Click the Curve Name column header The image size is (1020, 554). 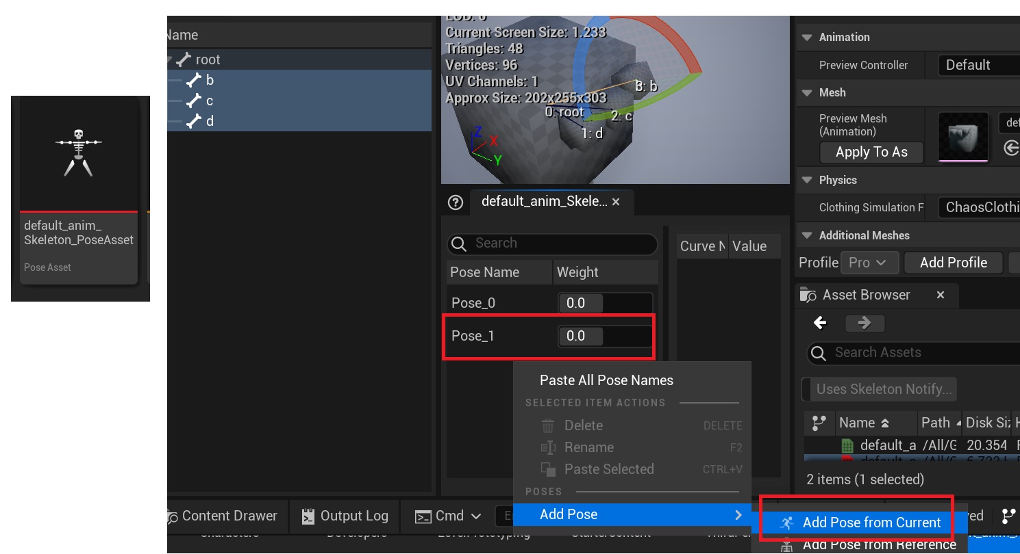(x=702, y=246)
